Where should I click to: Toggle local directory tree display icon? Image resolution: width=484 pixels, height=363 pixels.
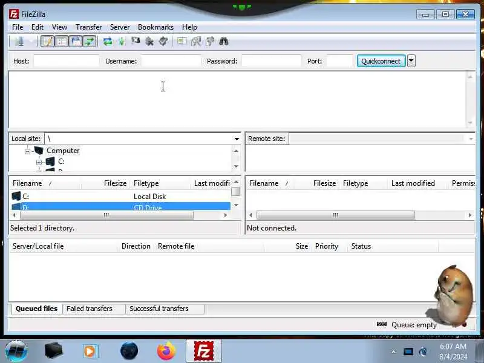point(62,41)
